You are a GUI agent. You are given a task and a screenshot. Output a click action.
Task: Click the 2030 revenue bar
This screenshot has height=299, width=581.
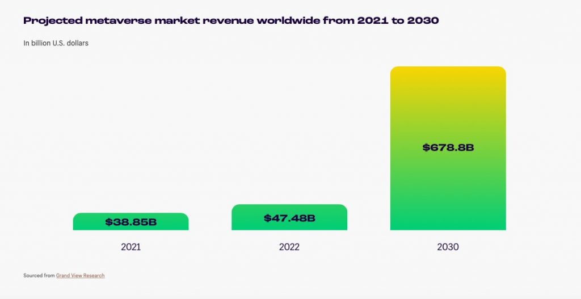tap(448, 148)
